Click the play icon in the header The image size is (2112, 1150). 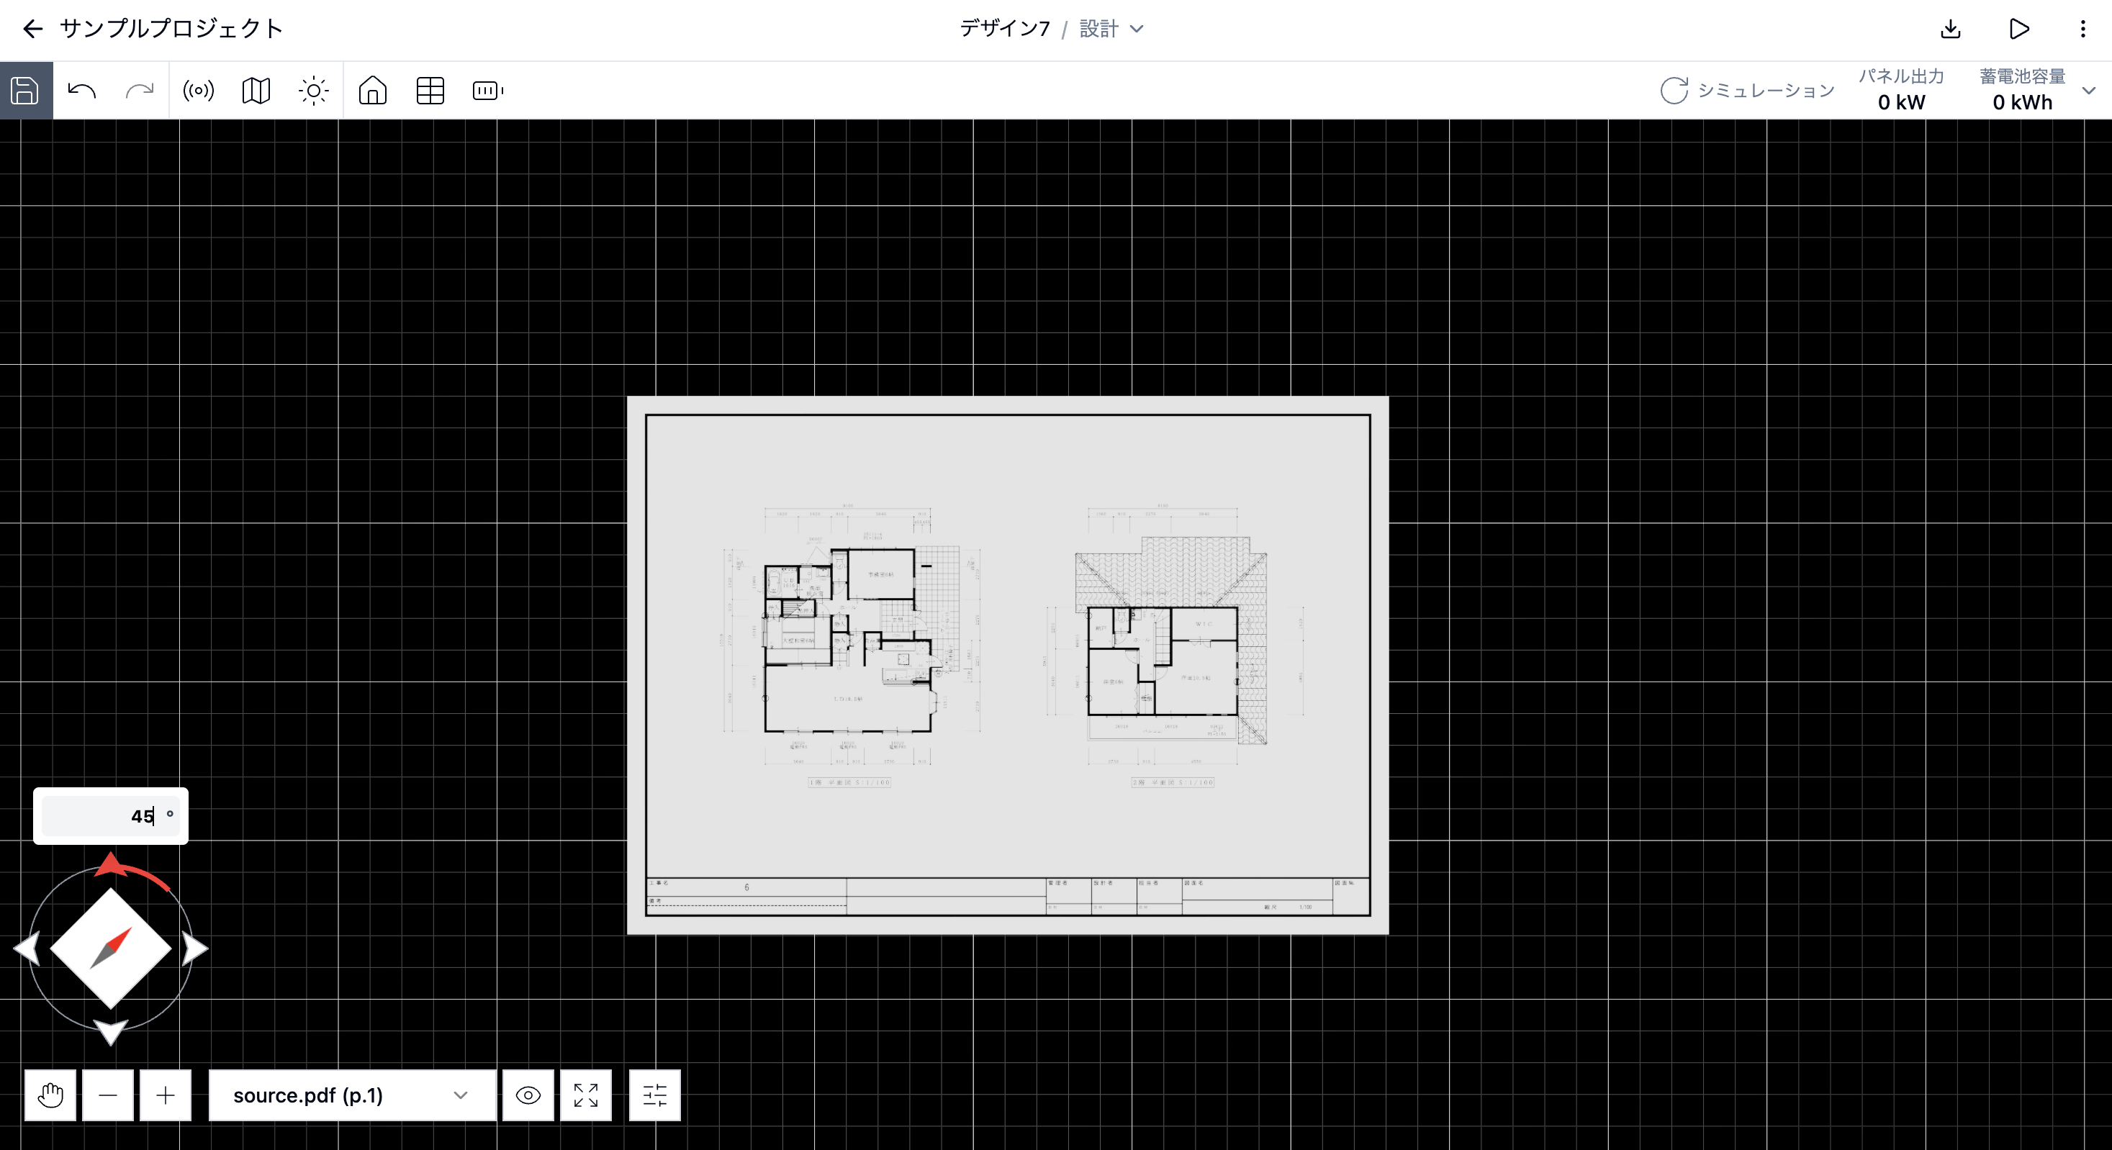click(x=2019, y=30)
